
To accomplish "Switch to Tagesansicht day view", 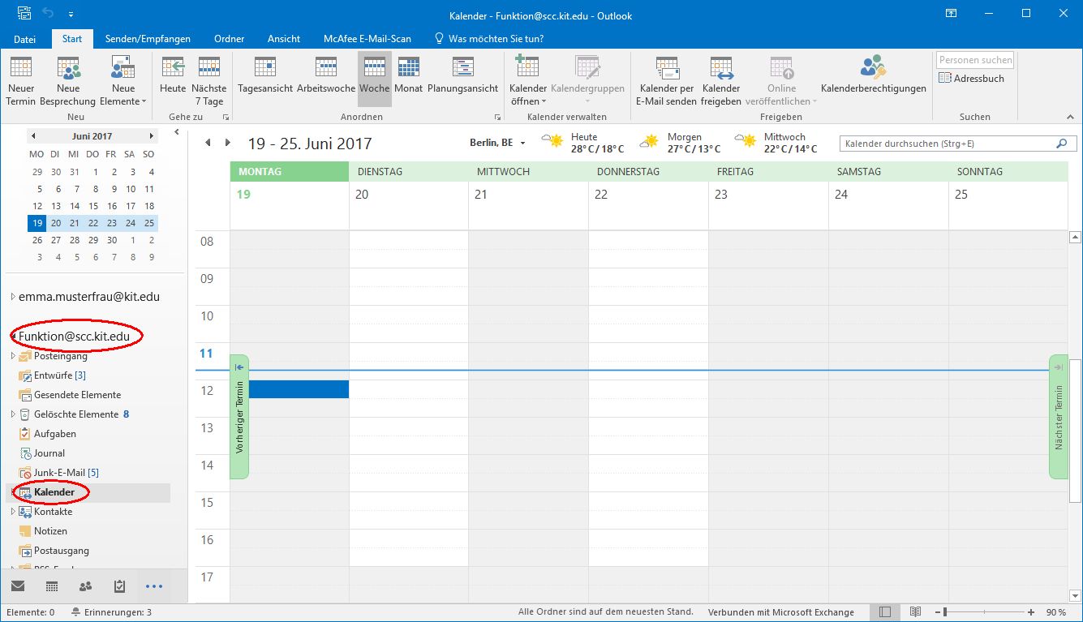I will (265, 75).
